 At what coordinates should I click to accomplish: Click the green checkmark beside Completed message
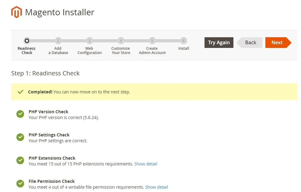point(20,91)
